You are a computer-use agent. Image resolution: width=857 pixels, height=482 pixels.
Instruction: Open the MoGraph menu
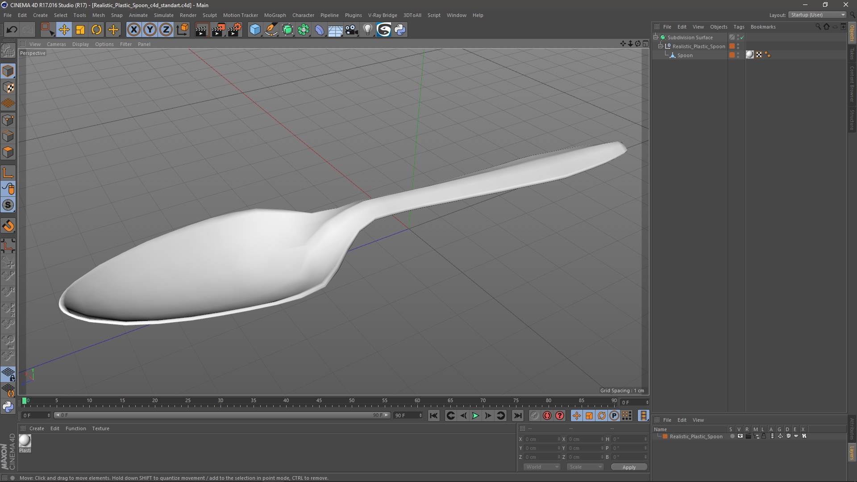click(275, 15)
